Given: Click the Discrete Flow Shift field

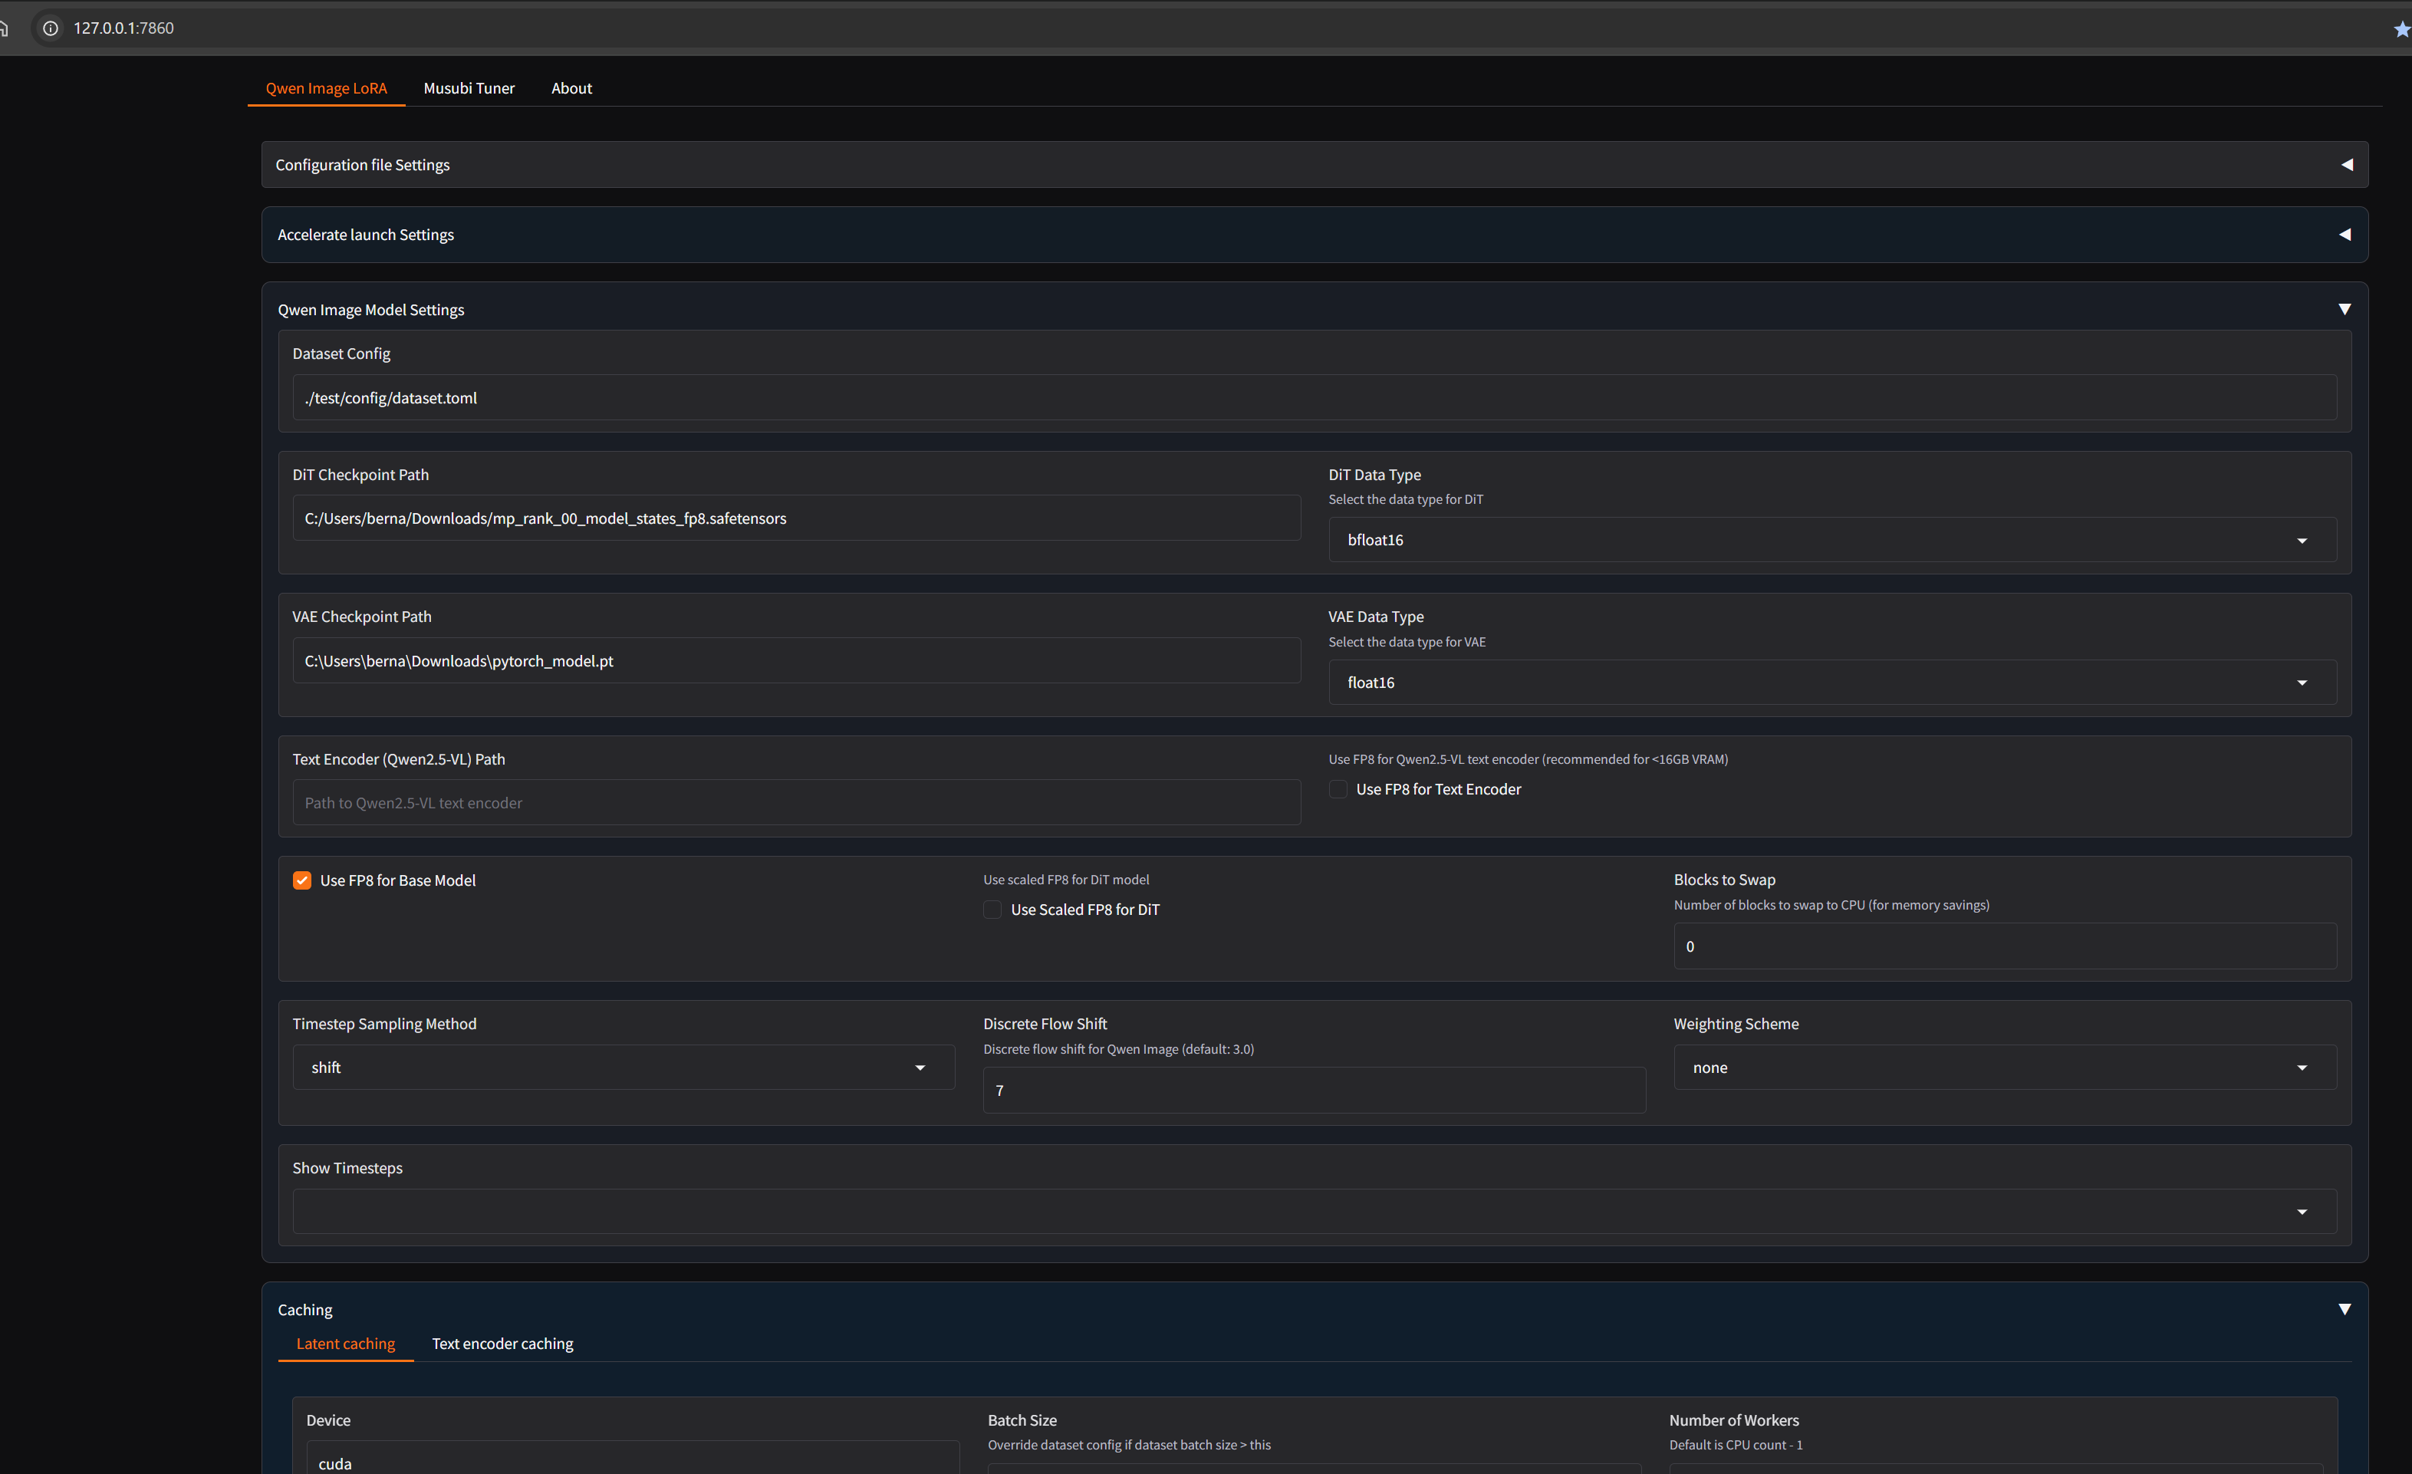Looking at the screenshot, I should point(1313,1091).
